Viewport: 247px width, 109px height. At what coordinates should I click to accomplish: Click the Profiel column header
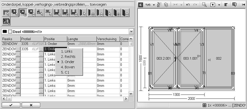pyautogui.click(x=32, y=39)
